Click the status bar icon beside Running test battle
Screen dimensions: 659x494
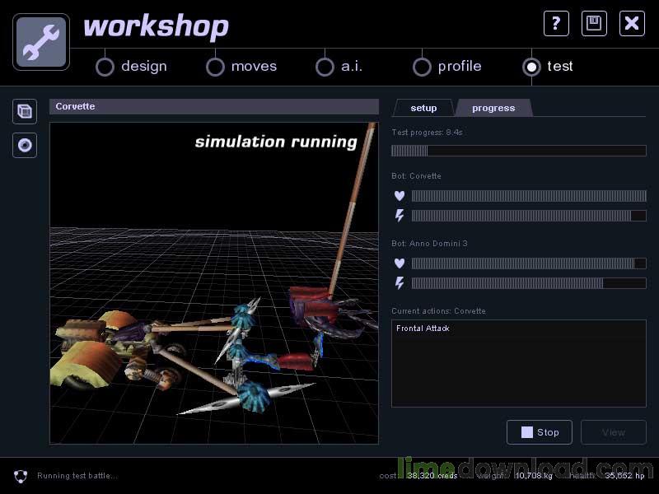[21, 476]
